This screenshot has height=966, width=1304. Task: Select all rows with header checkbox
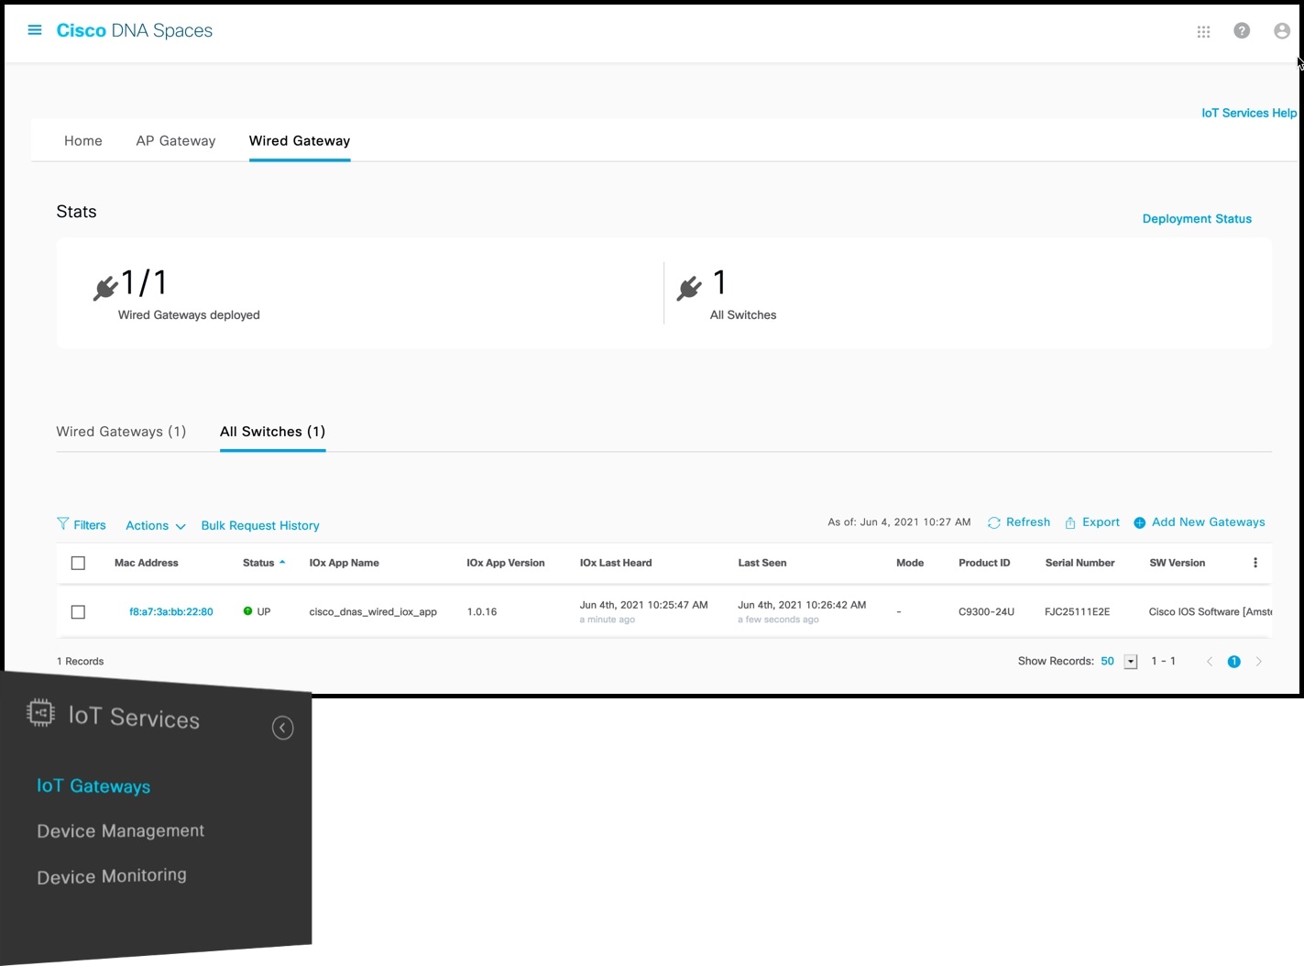pos(78,563)
